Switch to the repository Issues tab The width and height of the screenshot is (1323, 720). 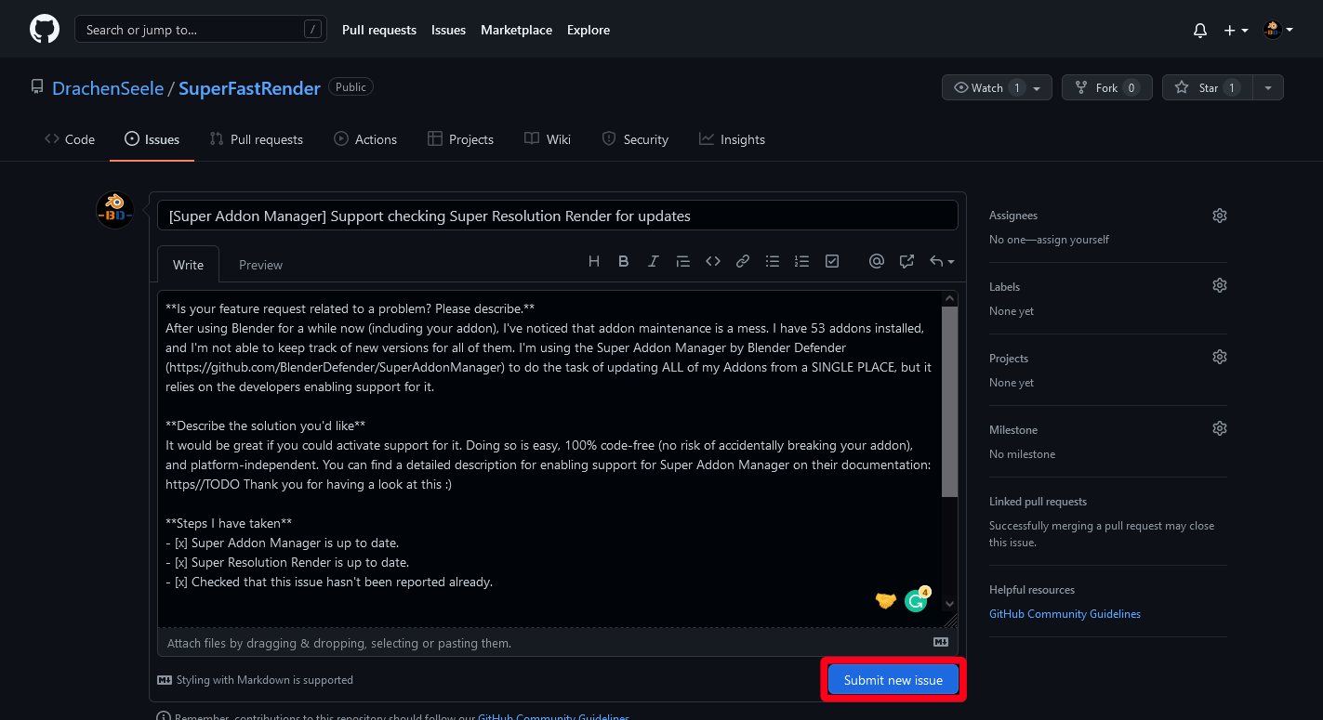coord(152,139)
